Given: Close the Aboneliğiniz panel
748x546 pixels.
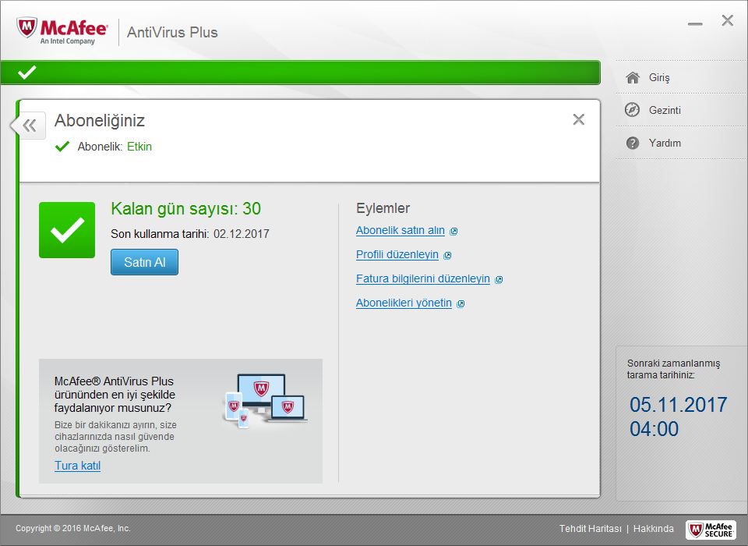Looking at the screenshot, I should (x=579, y=119).
